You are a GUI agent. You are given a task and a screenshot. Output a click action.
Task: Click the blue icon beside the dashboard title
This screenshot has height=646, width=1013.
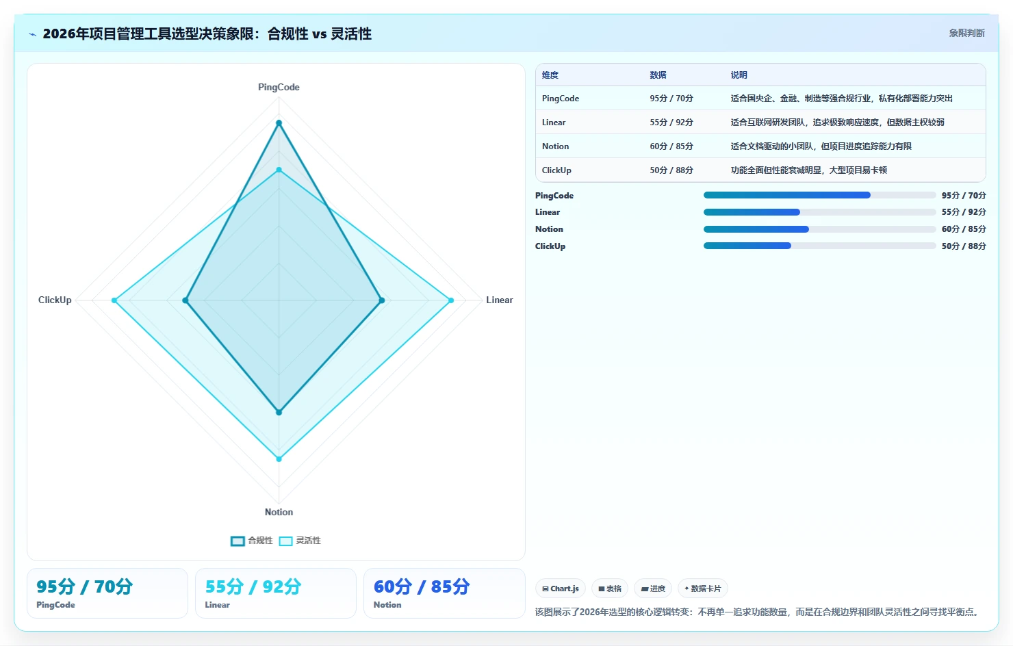pyautogui.click(x=32, y=34)
